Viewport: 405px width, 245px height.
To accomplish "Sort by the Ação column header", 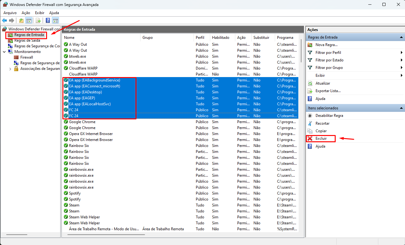I will (243, 38).
